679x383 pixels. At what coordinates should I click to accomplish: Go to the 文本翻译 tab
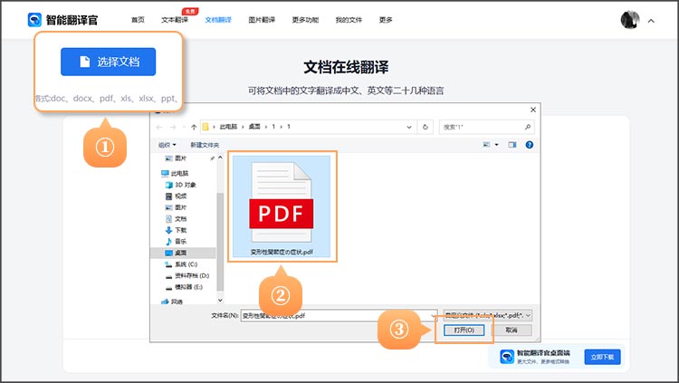[x=175, y=19]
